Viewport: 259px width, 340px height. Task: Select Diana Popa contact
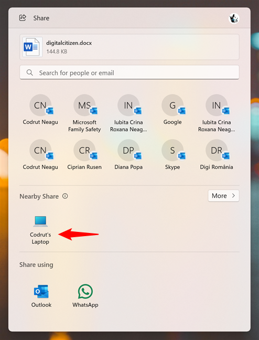pos(128,155)
